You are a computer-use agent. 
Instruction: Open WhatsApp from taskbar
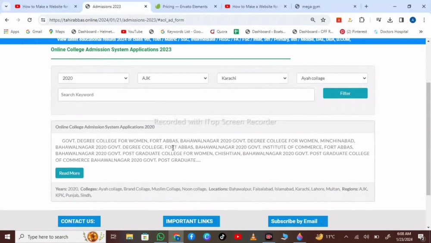160,237
